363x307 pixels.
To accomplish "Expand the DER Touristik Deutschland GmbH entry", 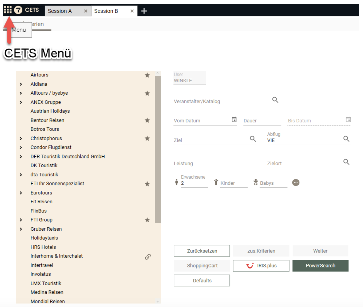I will (21, 157).
